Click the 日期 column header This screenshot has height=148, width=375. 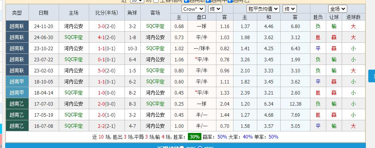pos(44,13)
